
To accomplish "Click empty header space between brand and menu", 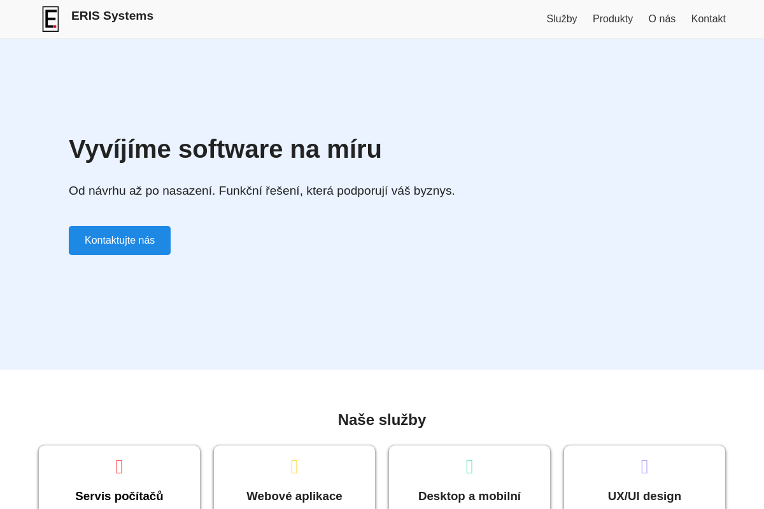I will [x=350, y=19].
